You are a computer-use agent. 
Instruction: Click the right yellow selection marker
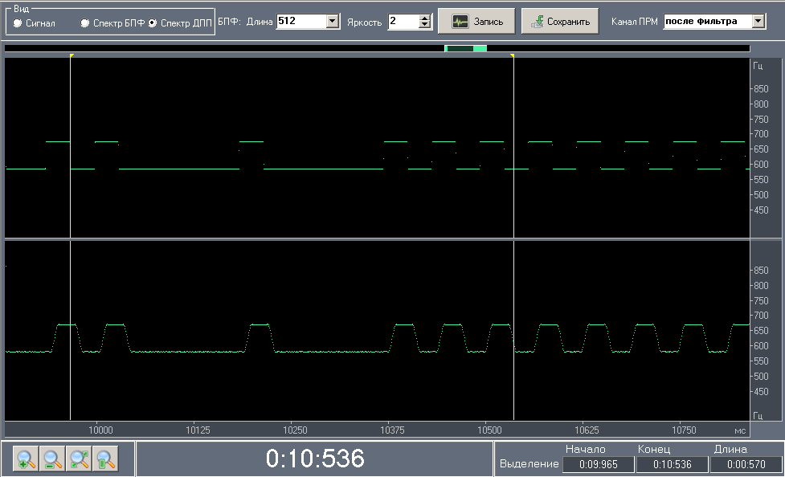pos(513,55)
